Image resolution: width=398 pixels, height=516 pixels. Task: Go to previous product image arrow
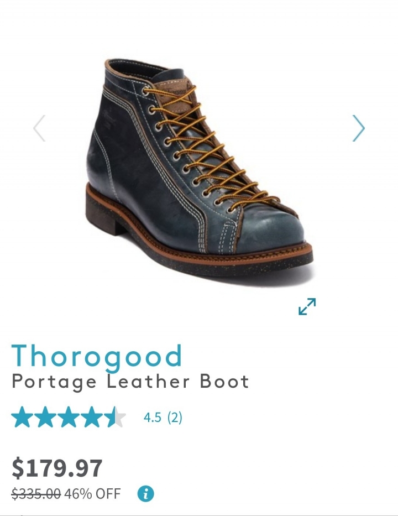39,128
